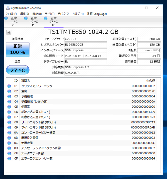Click the serial number field E124580005
The height and width of the screenshot is (179, 167).
86,45
